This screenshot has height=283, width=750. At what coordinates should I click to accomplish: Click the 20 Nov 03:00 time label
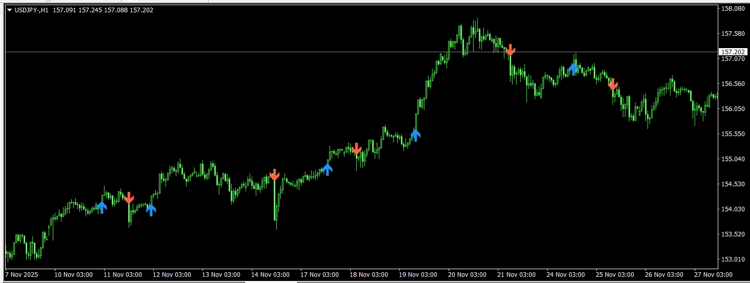point(467,274)
